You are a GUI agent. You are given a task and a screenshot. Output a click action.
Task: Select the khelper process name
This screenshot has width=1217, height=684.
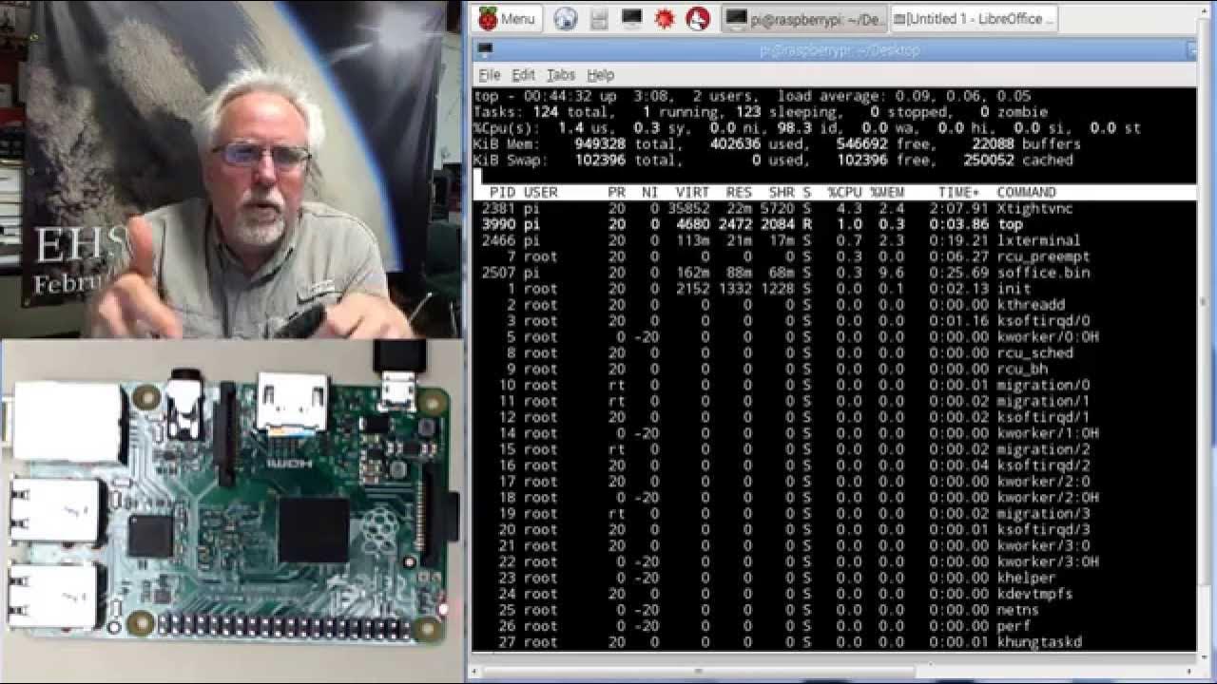[x=1026, y=578]
